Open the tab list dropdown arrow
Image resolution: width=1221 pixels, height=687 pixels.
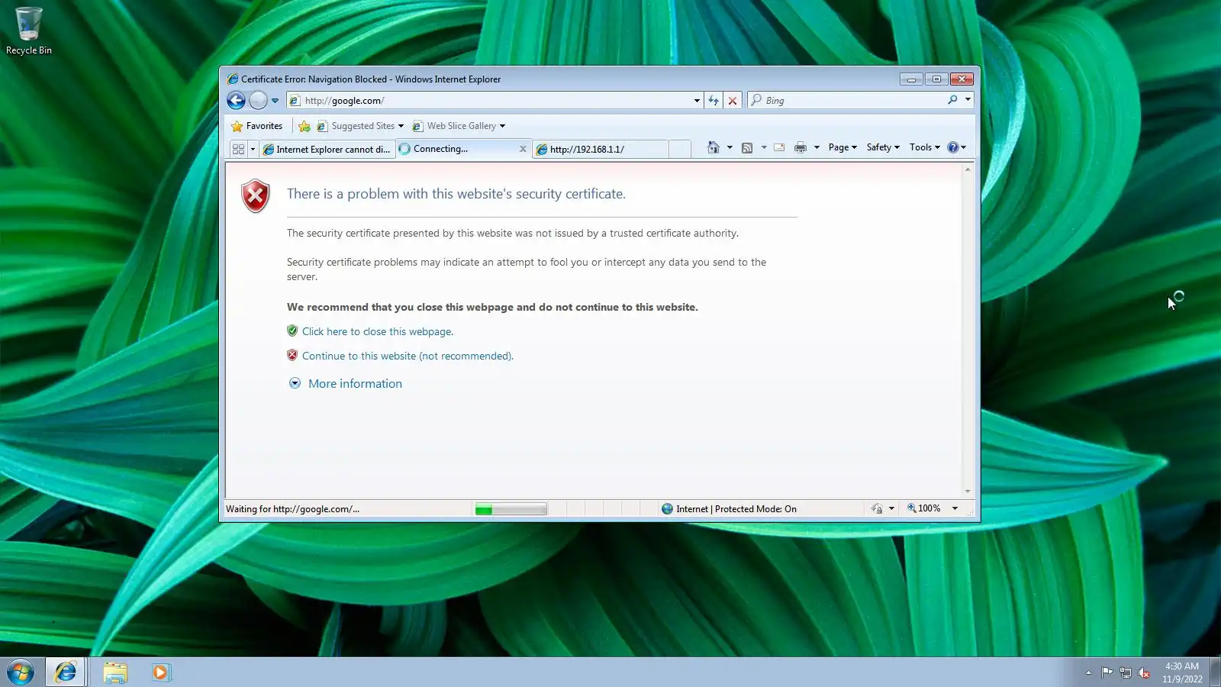[x=253, y=149]
